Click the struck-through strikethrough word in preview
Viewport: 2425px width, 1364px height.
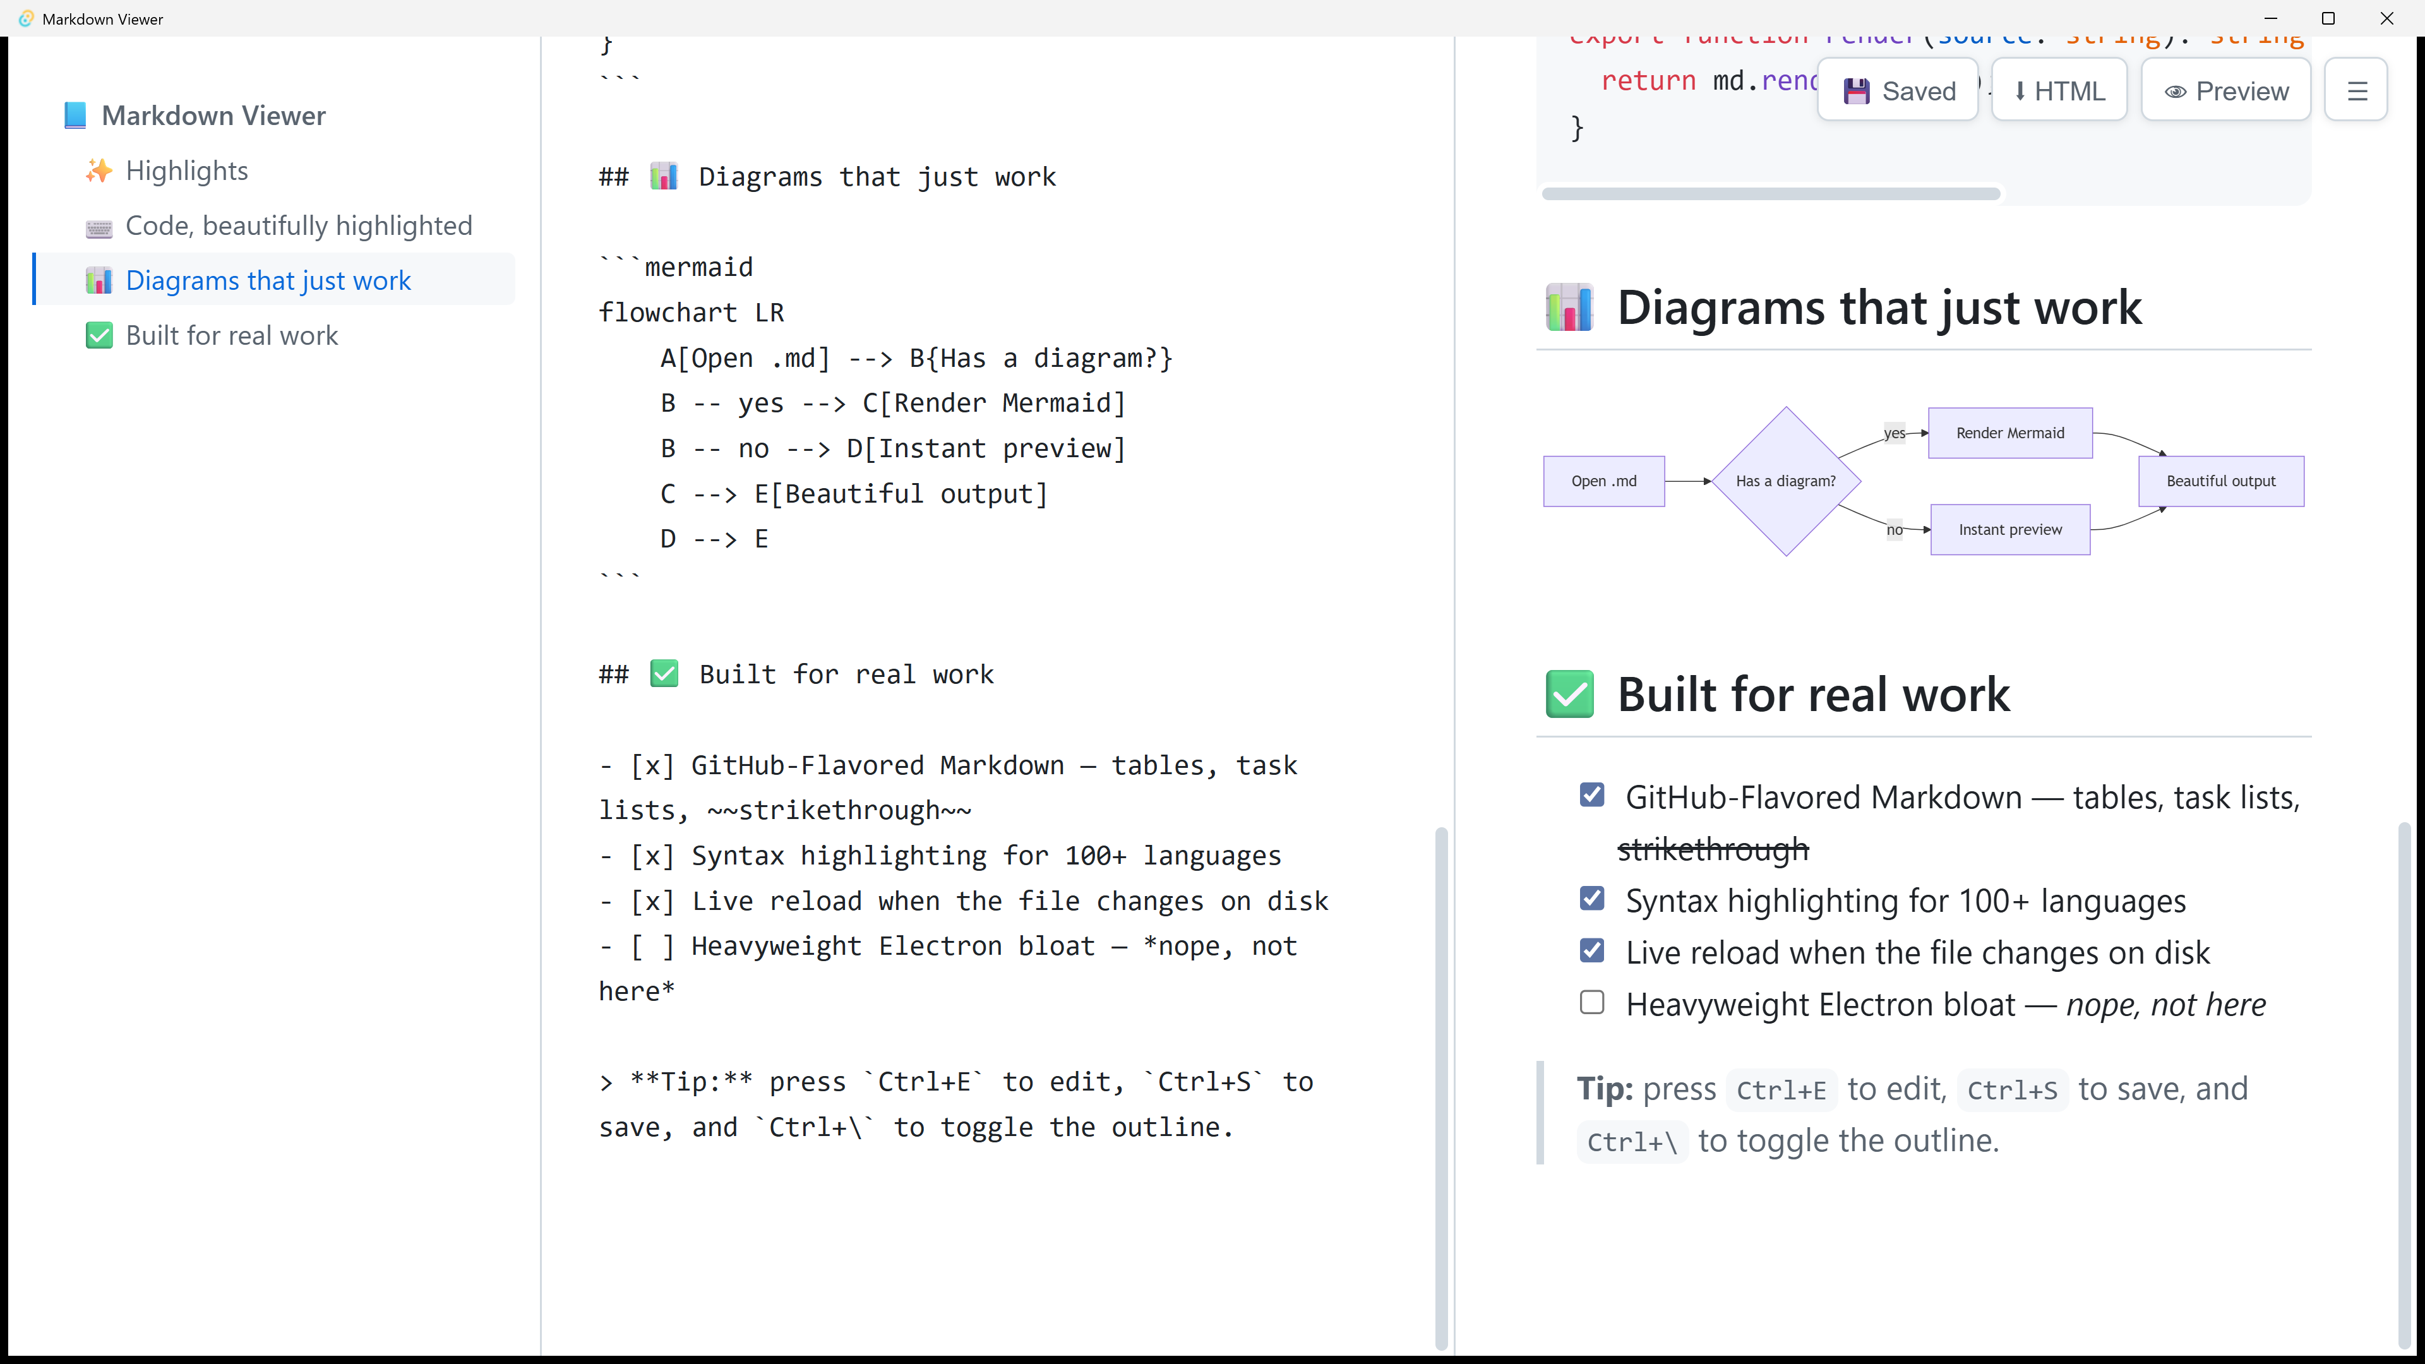[1713, 850]
